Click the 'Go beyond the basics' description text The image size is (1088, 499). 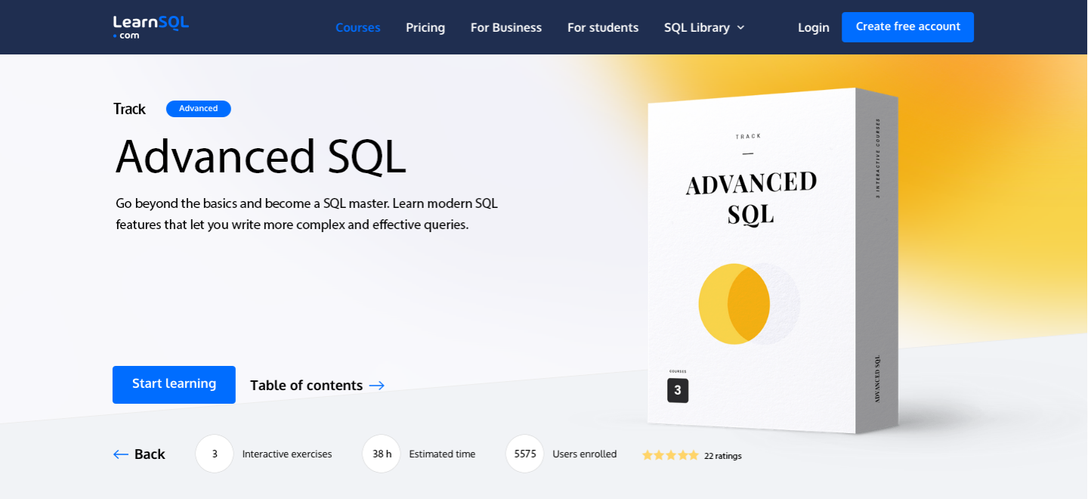[307, 214]
